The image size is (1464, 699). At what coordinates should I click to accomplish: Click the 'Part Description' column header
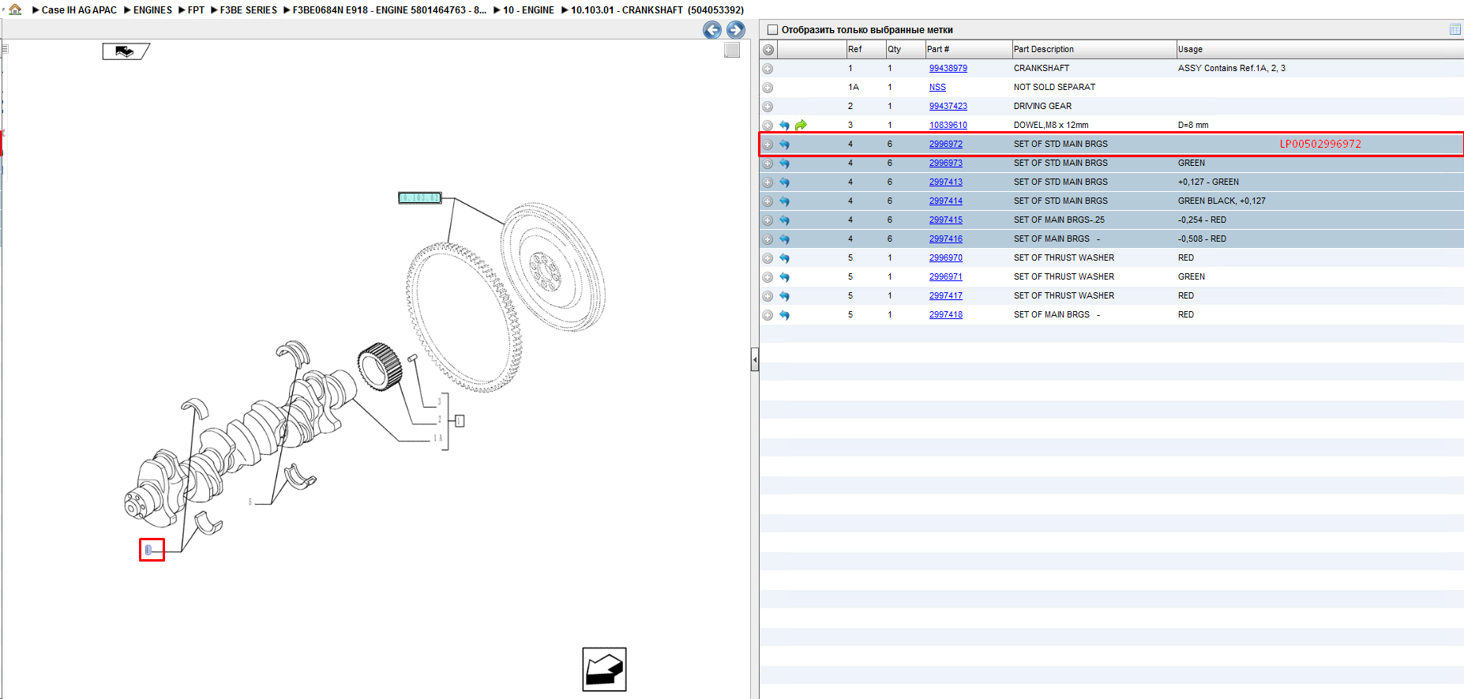[1094, 49]
